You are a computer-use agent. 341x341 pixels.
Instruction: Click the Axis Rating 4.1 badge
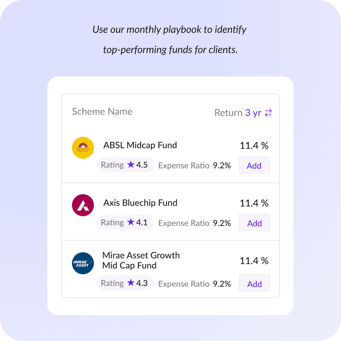[x=125, y=222]
